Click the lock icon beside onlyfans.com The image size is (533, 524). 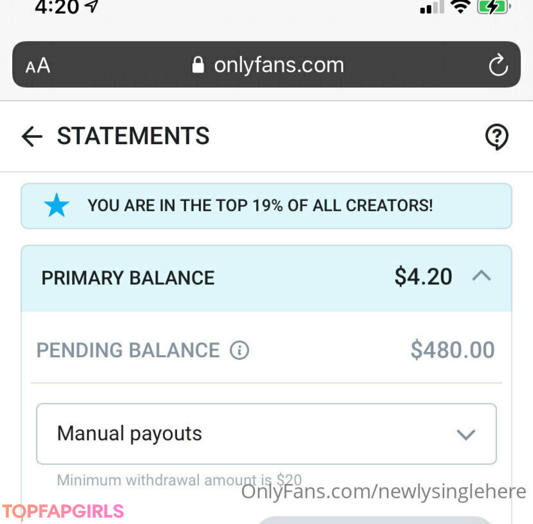pyautogui.click(x=198, y=65)
